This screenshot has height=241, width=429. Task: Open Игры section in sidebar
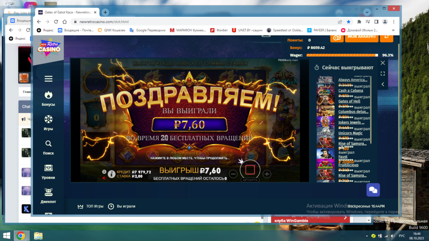pyautogui.click(x=48, y=122)
